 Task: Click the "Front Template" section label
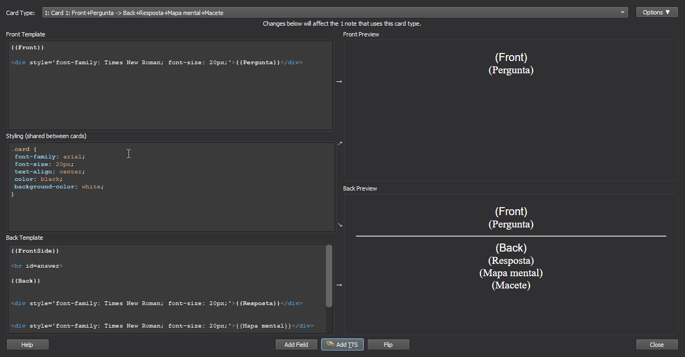click(x=26, y=34)
